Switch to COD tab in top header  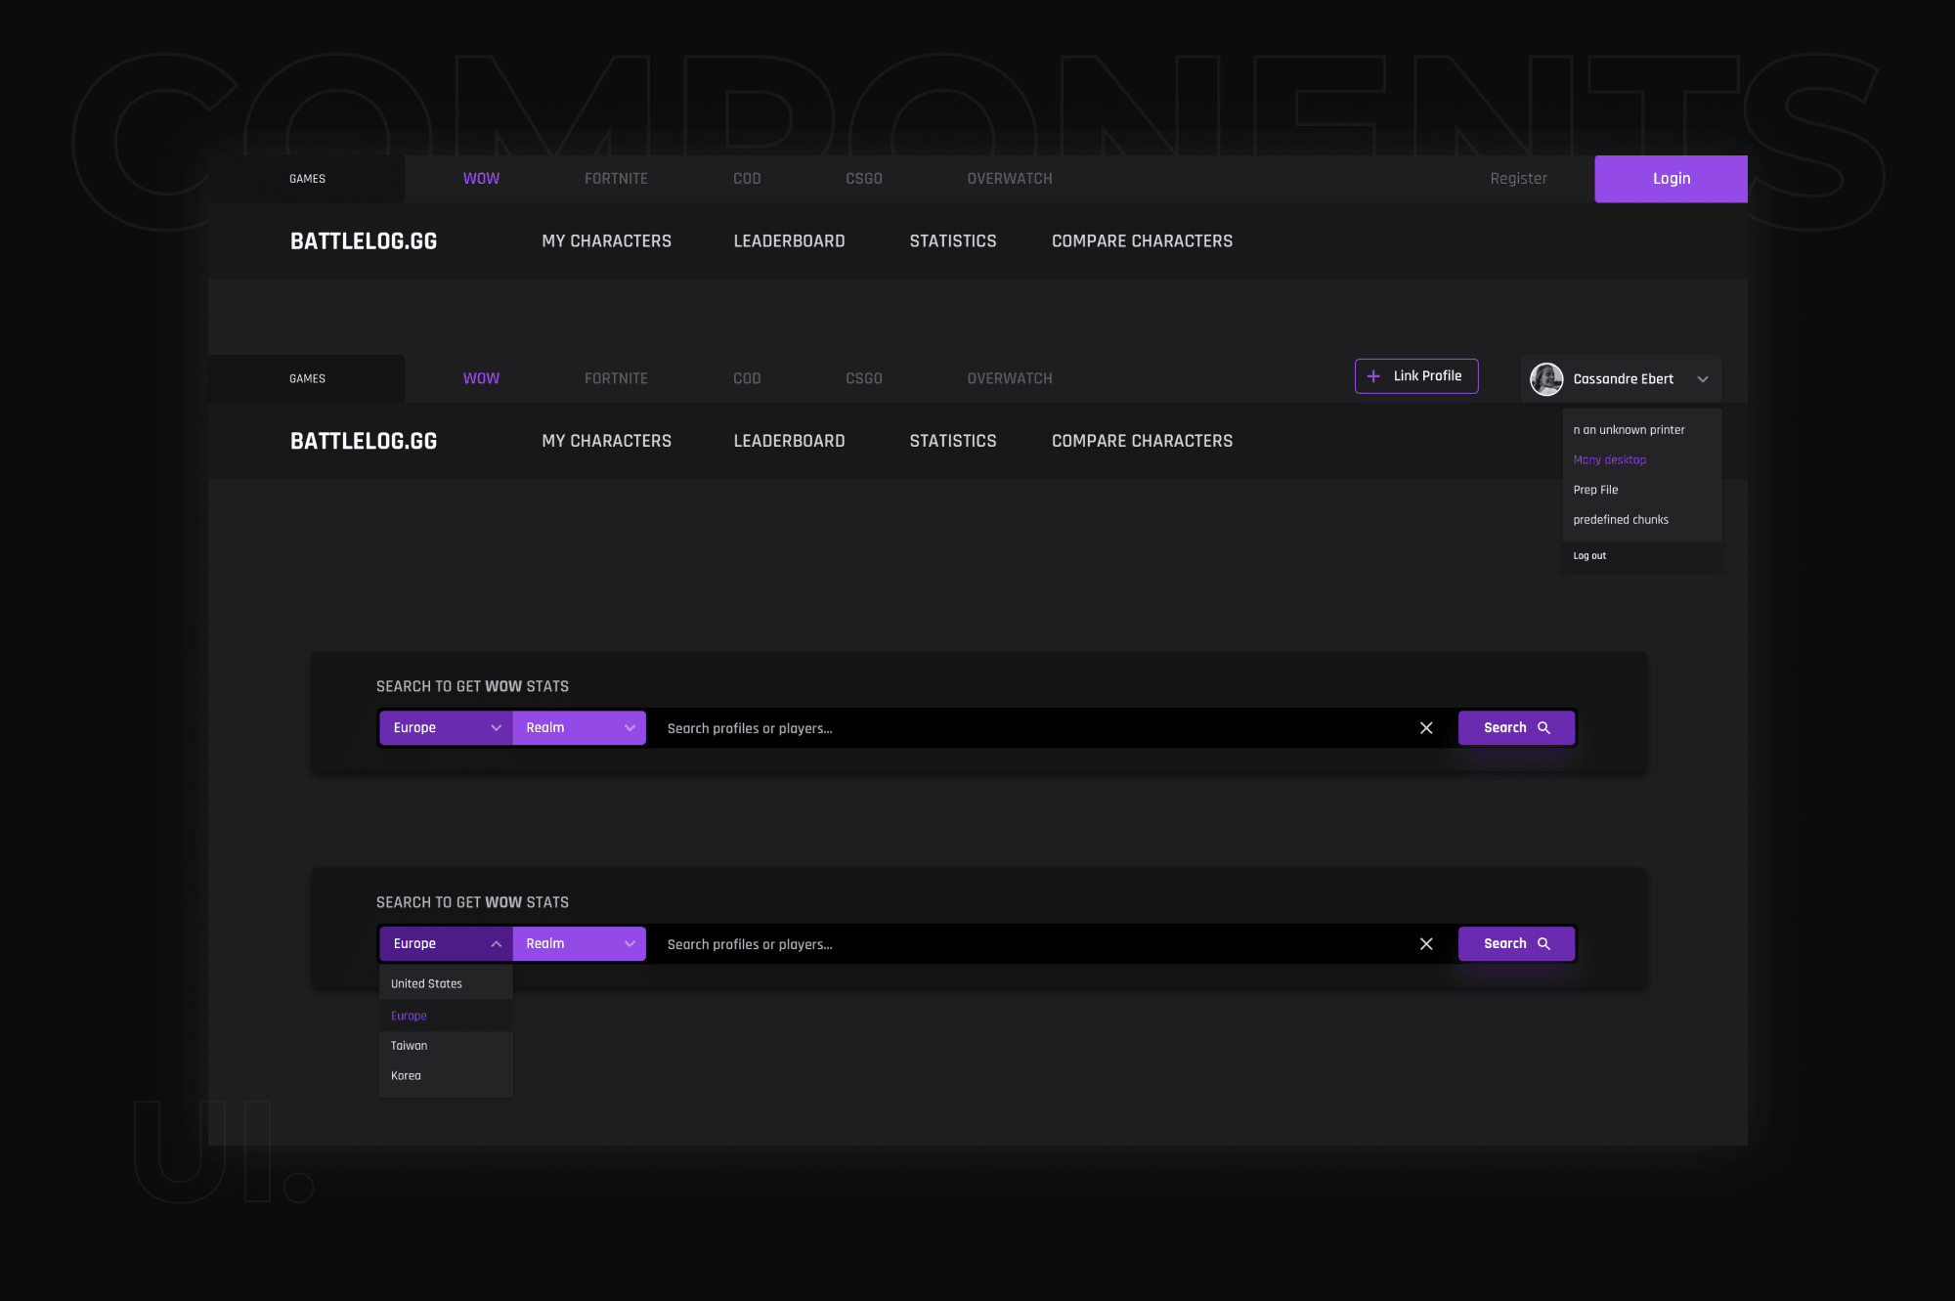point(747,179)
